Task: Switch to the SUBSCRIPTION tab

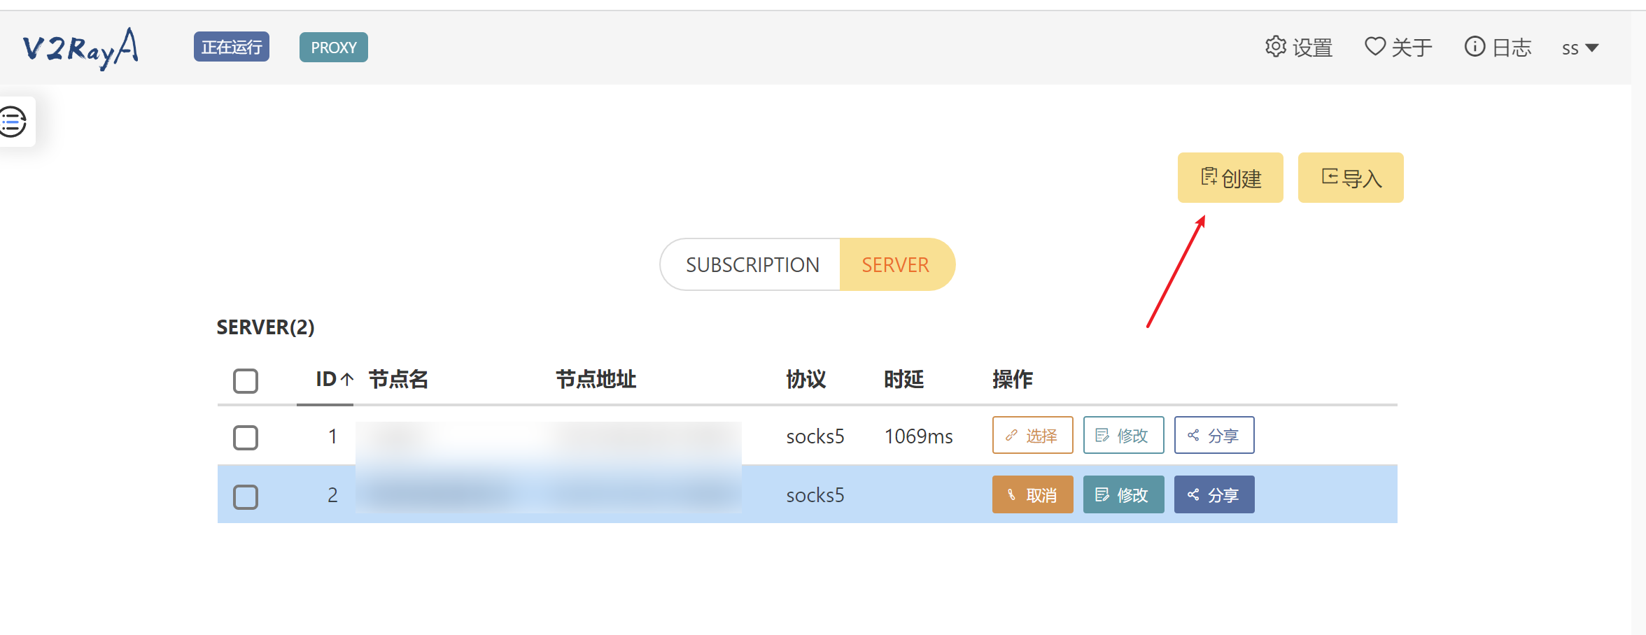Action: tap(750, 264)
